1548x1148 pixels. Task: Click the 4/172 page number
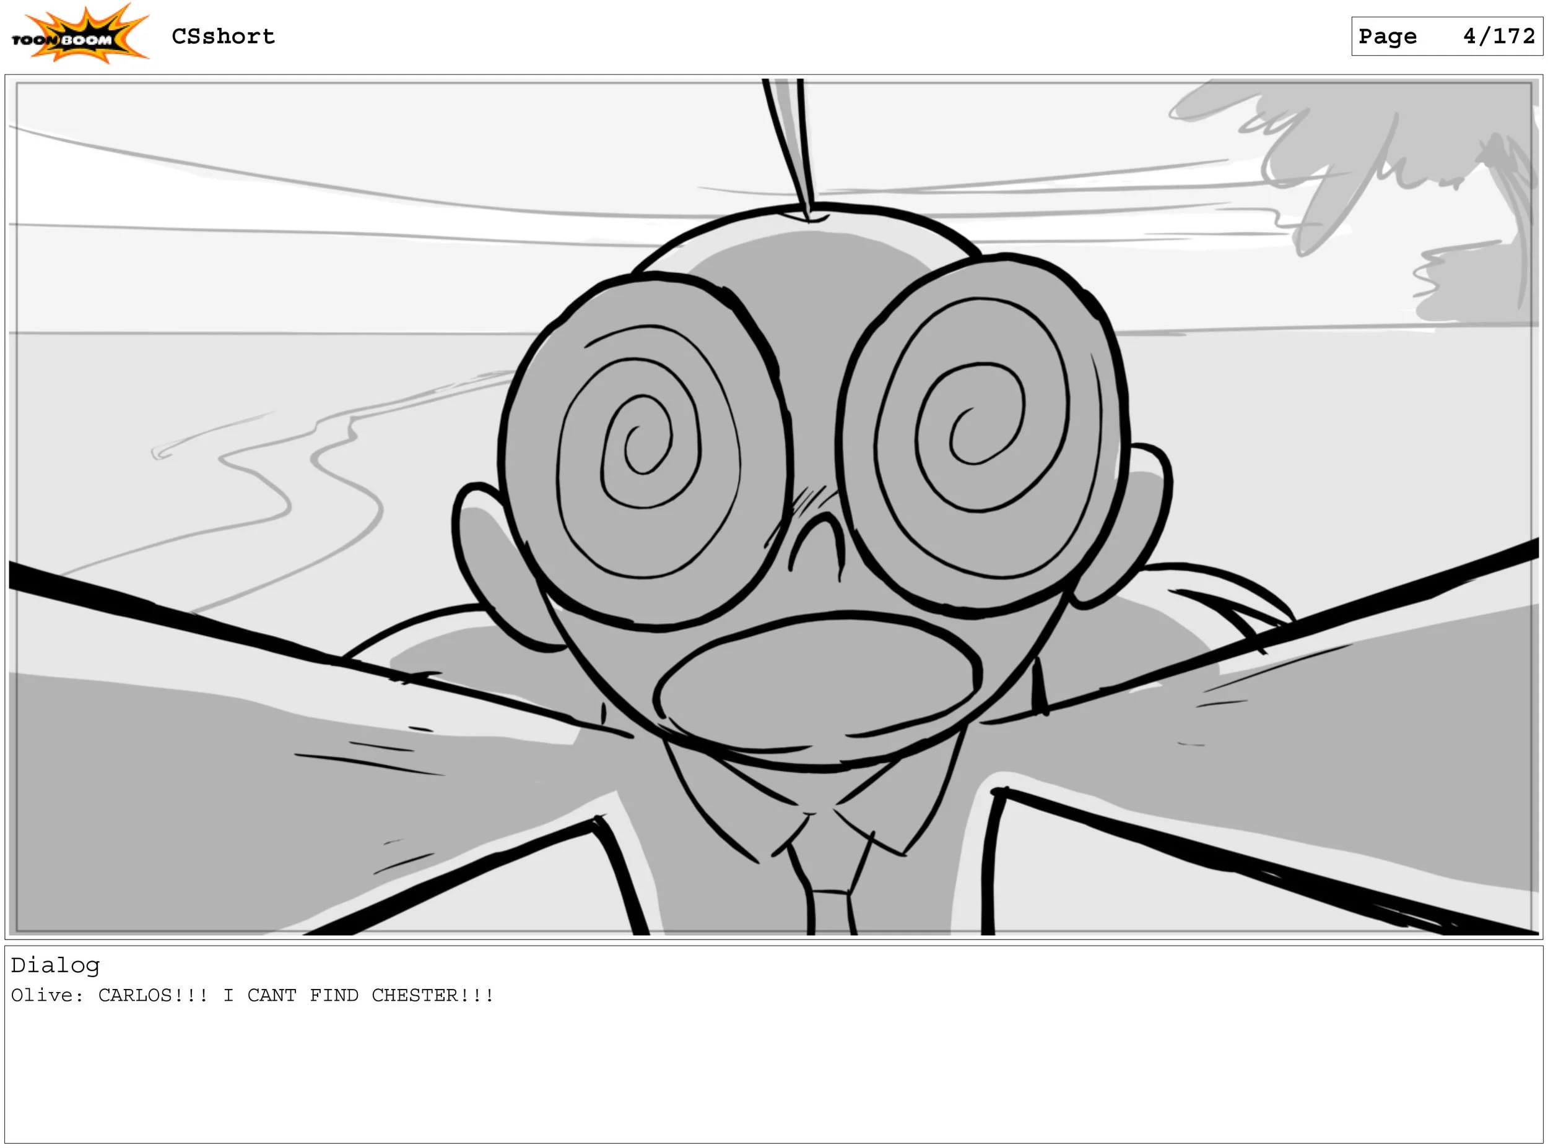pyautogui.click(x=1498, y=36)
